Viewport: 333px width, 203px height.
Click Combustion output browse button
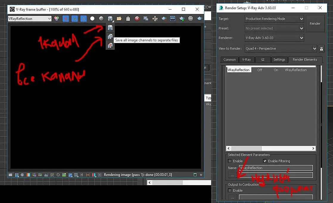233,197
